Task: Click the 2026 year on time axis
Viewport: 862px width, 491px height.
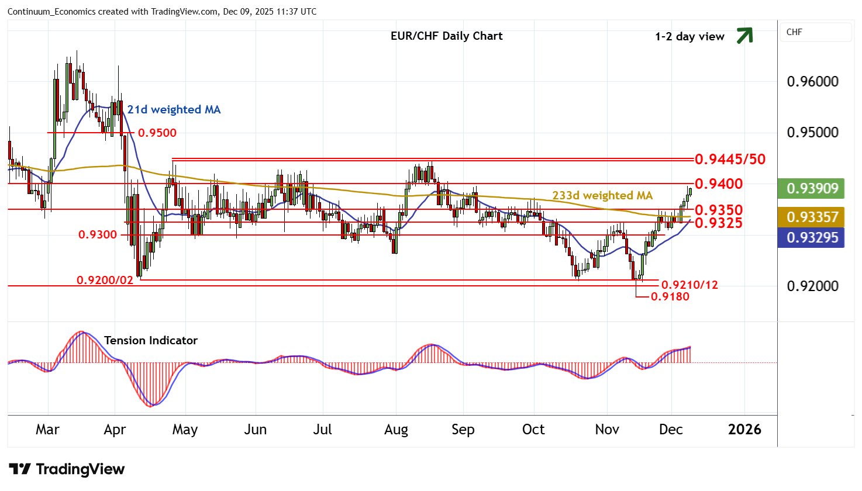Action: (x=744, y=430)
